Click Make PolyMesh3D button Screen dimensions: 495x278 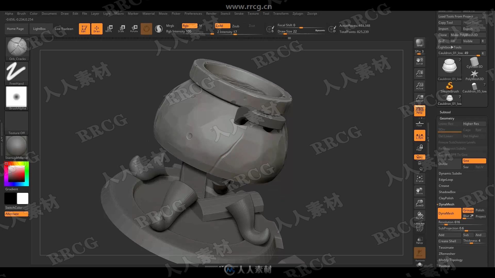click(468, 35)
